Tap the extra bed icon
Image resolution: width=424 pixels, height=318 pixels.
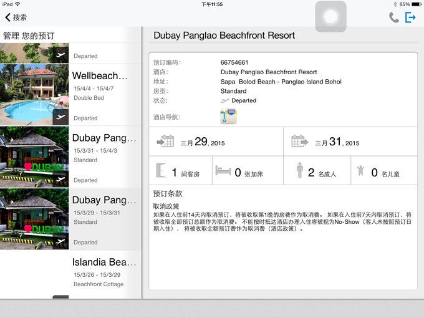point(223,171)
